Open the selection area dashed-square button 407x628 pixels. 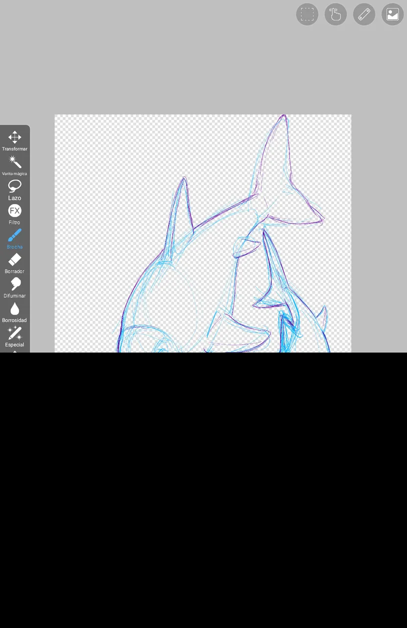[x=307, y=14]
